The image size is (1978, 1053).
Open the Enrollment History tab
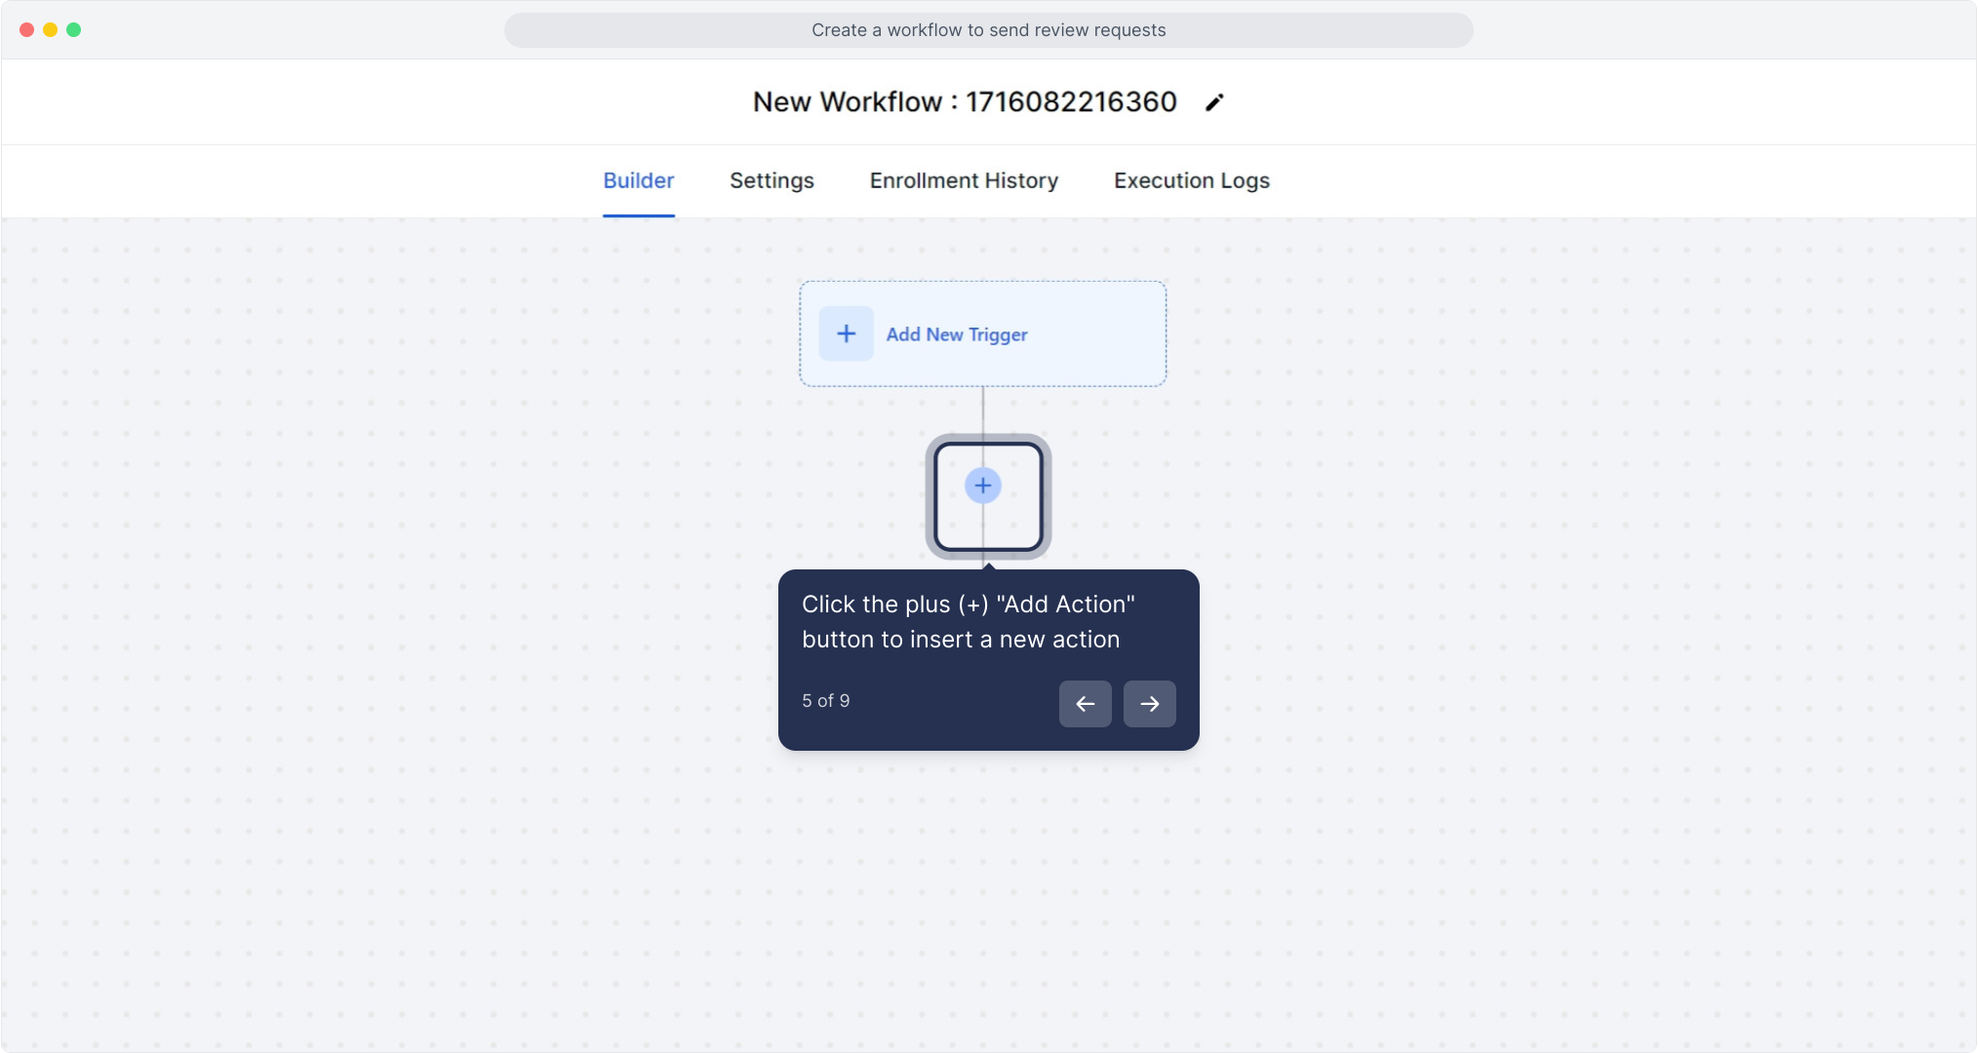coord(963,180)
